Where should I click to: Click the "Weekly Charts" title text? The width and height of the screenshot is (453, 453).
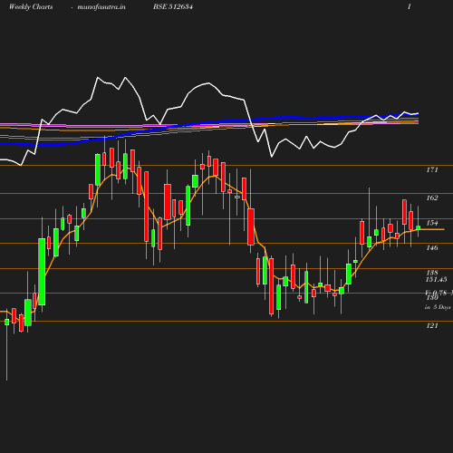pos(31,6)
